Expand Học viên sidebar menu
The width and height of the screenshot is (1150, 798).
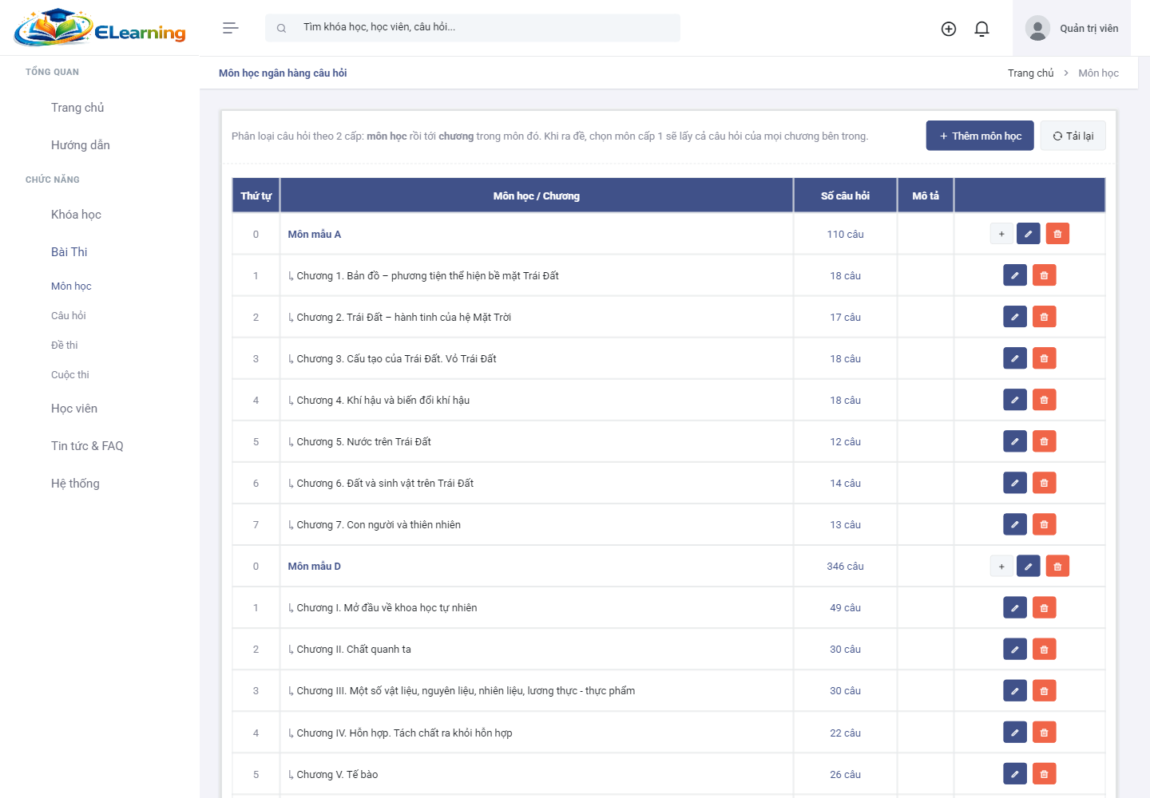point(74,409)
